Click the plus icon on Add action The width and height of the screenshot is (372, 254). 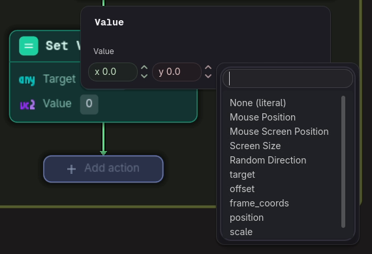point(71,169)
